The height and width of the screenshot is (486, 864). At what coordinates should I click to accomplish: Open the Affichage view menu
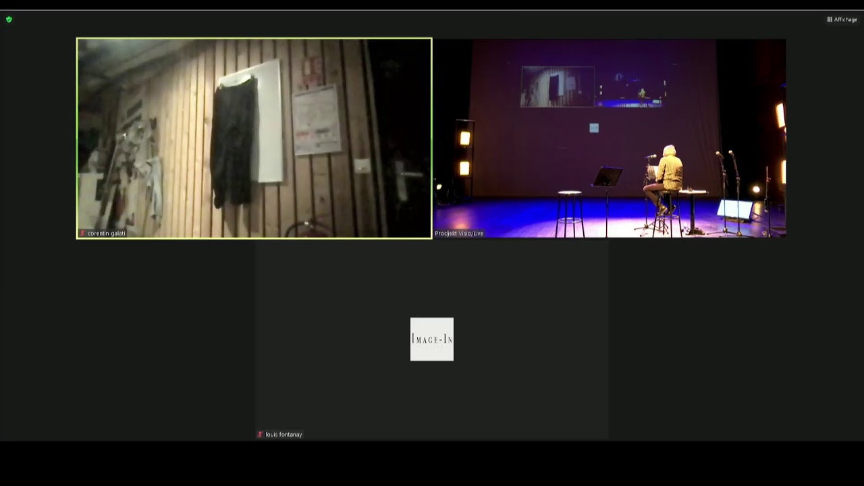point(842,20)
